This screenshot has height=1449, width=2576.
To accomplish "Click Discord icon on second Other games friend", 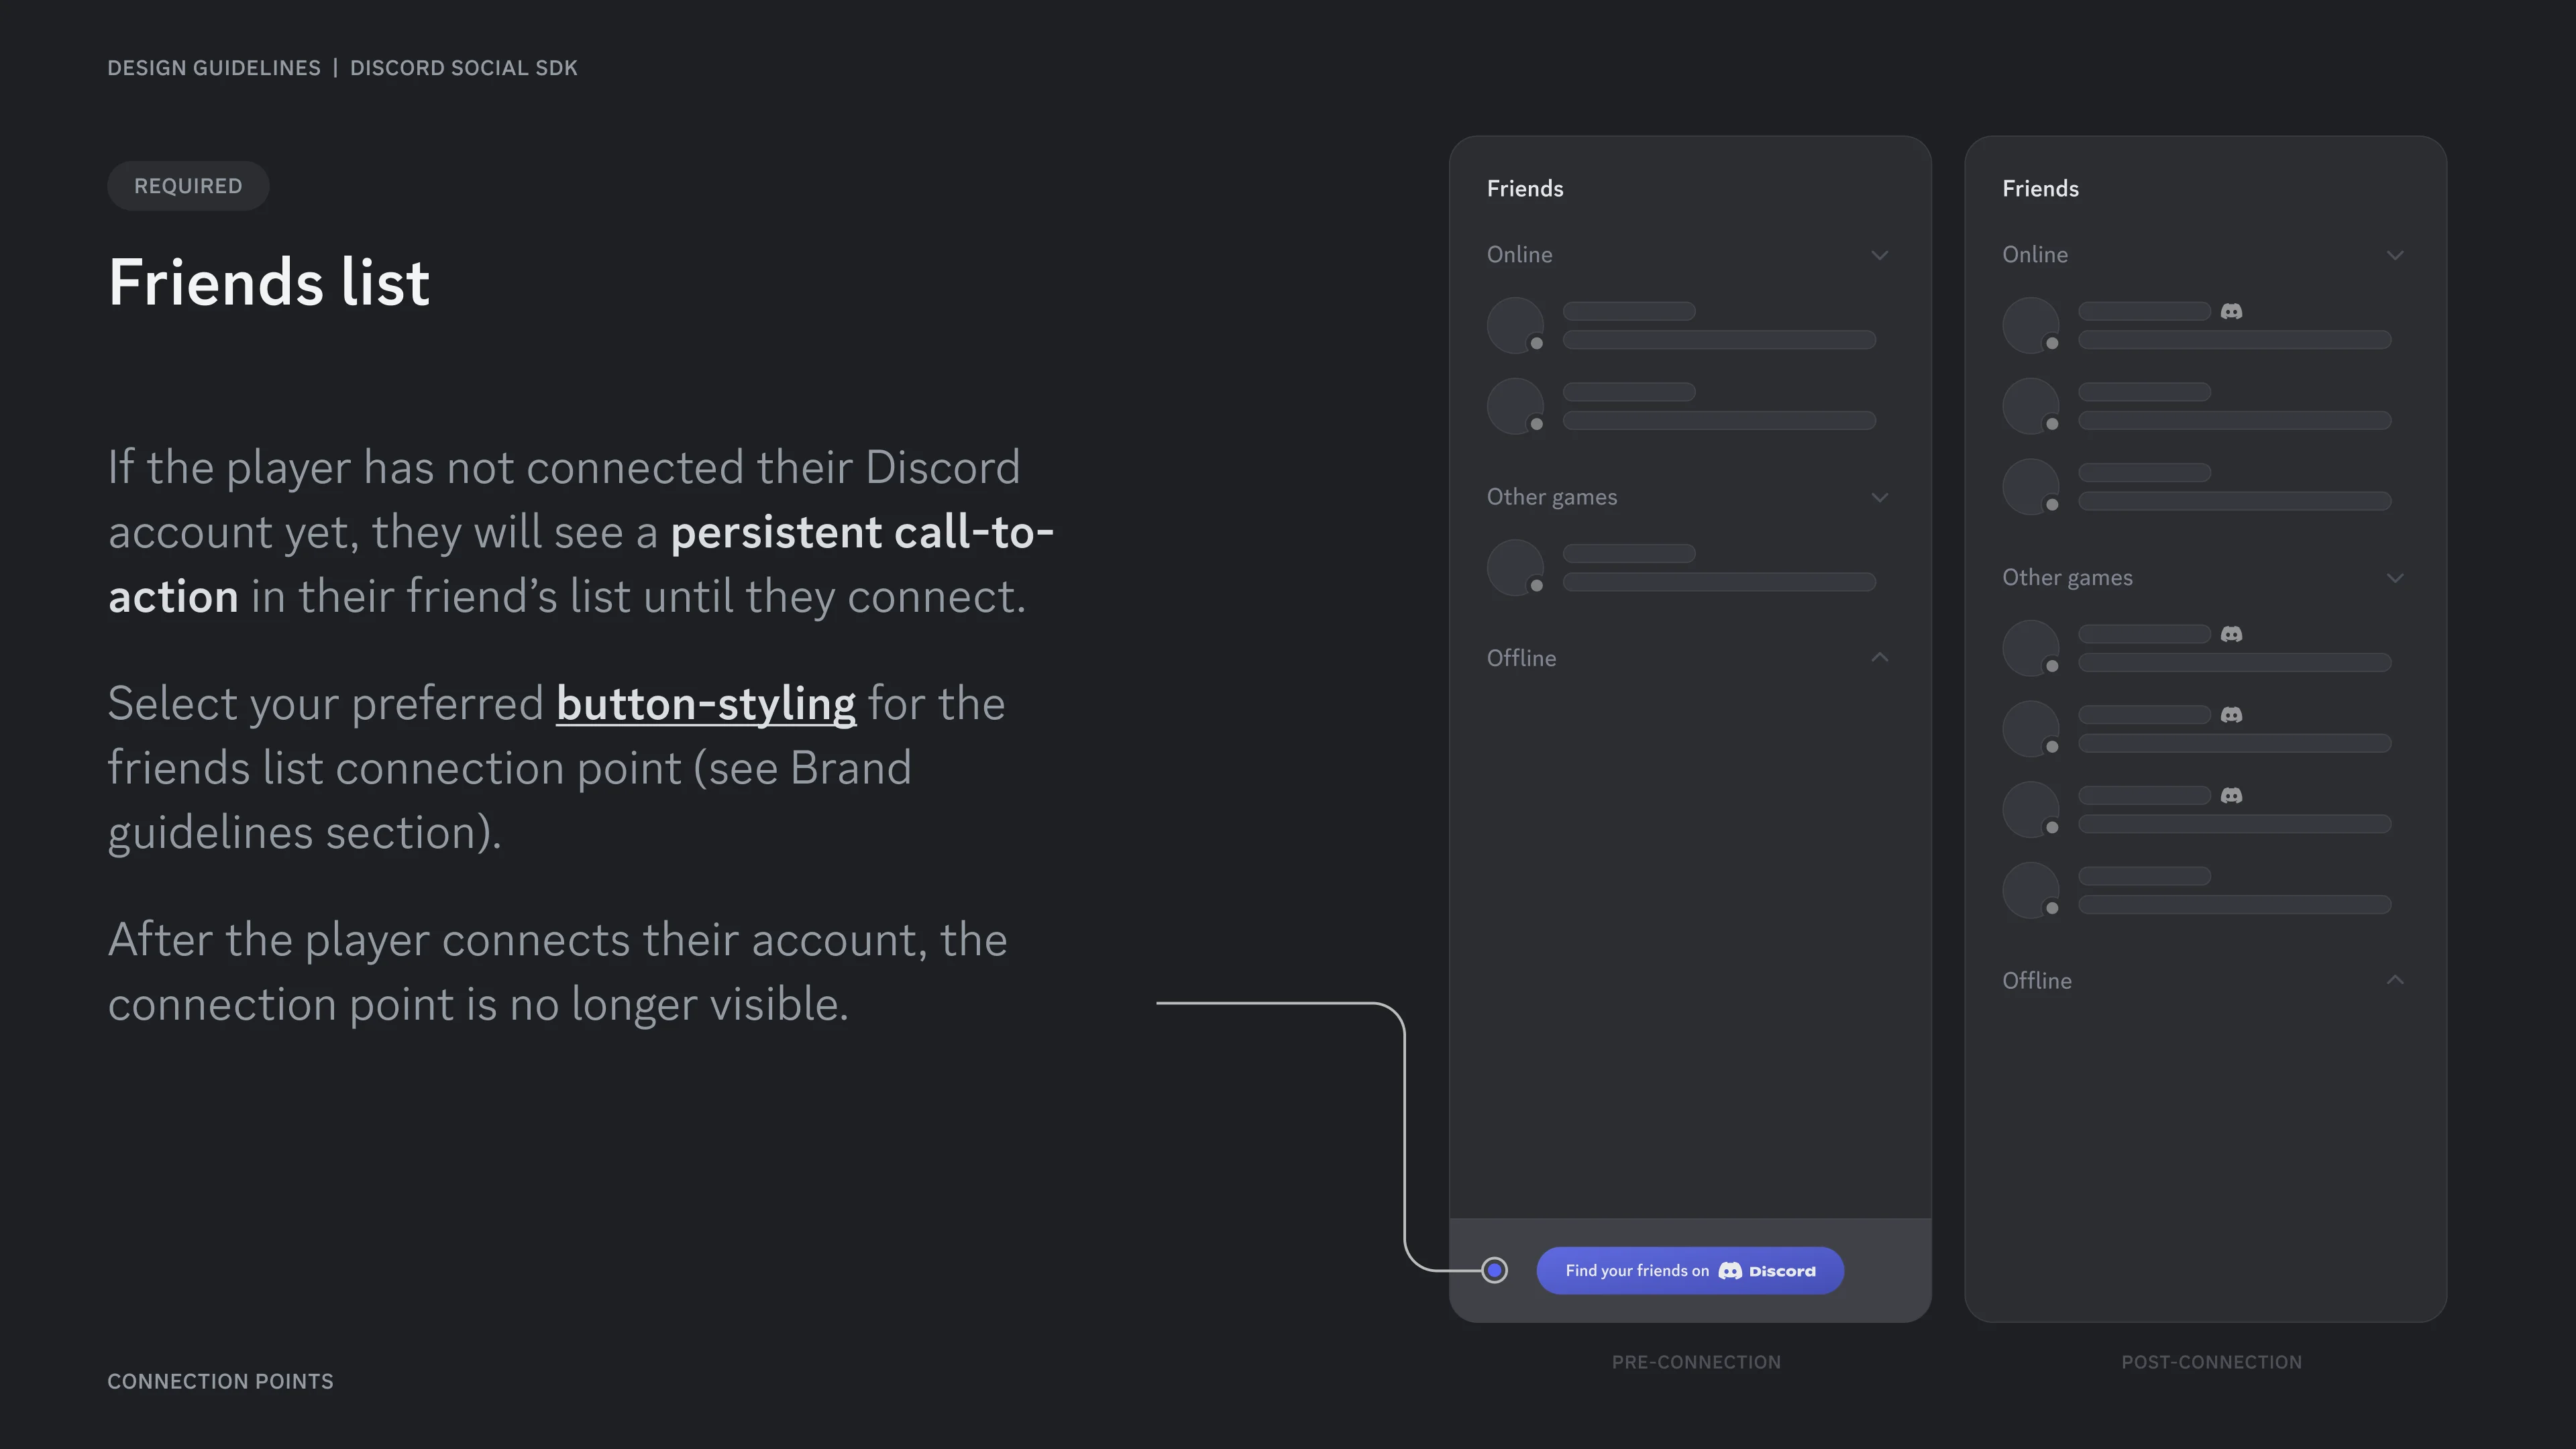I will click(2231, 715).
